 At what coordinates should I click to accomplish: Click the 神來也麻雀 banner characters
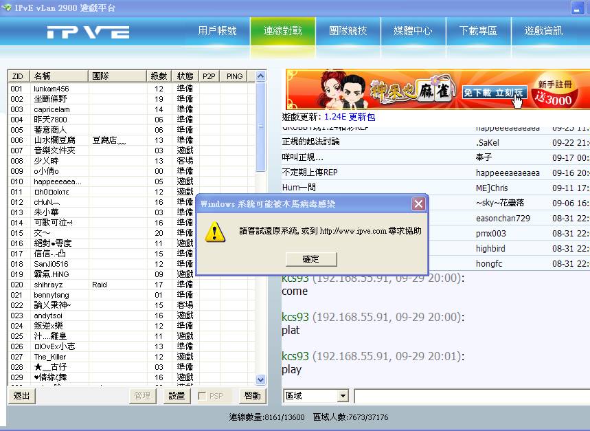(x=343, y=89)
